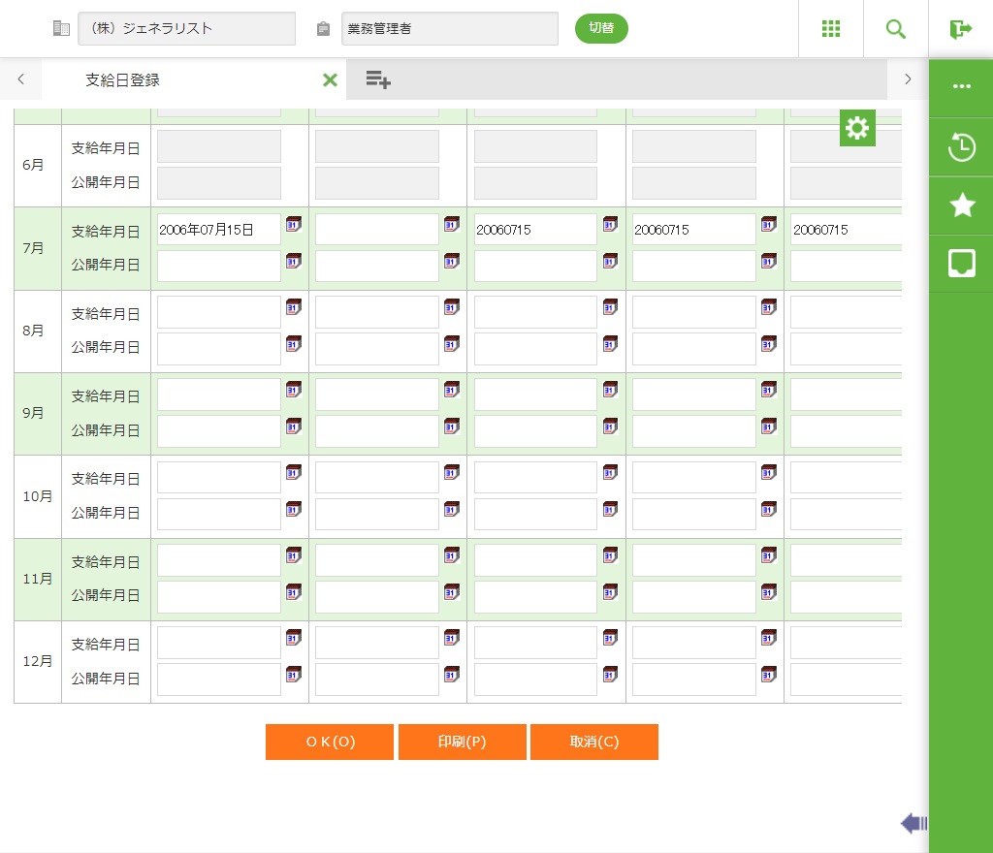993x853 pixels.
Task: Open the inbox tray icon in sidebar
Action: click(x=961, y=263)
